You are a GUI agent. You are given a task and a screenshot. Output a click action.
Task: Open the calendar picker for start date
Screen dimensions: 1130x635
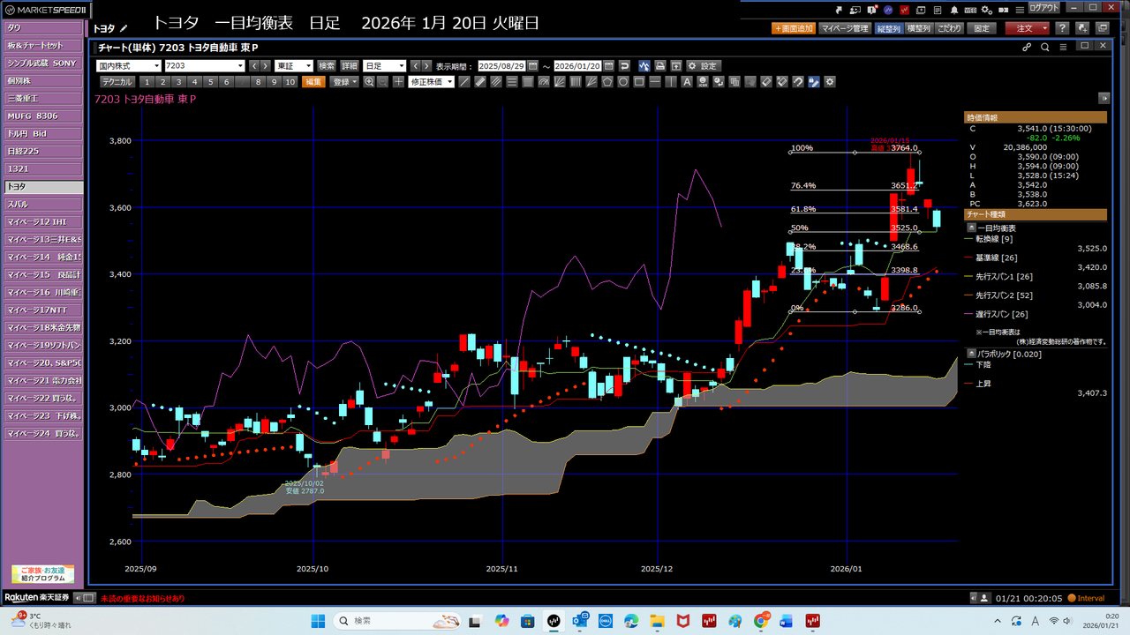532,66
